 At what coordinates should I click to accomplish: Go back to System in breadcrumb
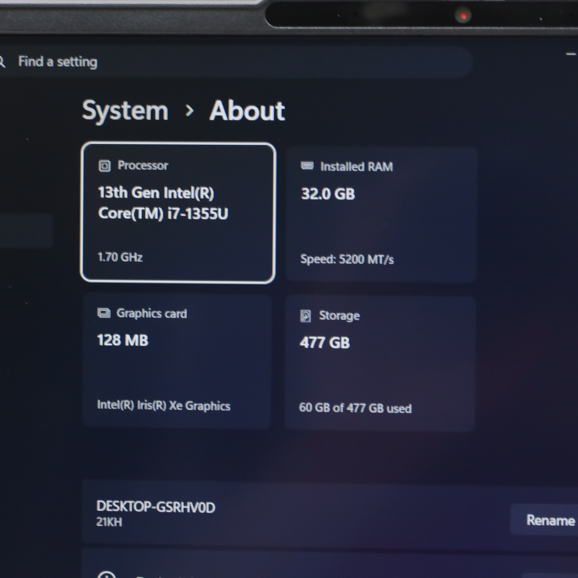point(125,111)
